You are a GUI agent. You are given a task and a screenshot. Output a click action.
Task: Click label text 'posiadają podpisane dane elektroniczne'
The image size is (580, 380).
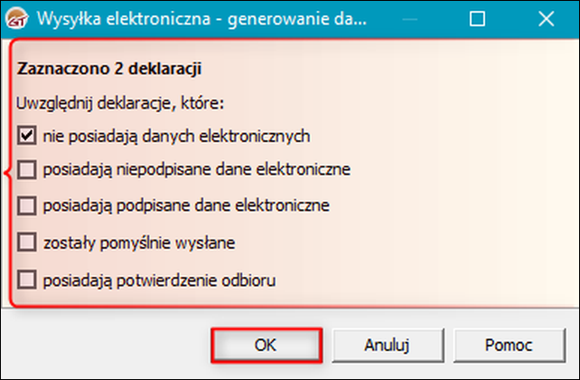[x=186, y=205]
